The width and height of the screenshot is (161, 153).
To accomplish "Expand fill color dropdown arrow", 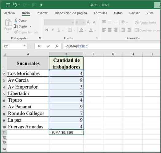I will click(85, 30).
